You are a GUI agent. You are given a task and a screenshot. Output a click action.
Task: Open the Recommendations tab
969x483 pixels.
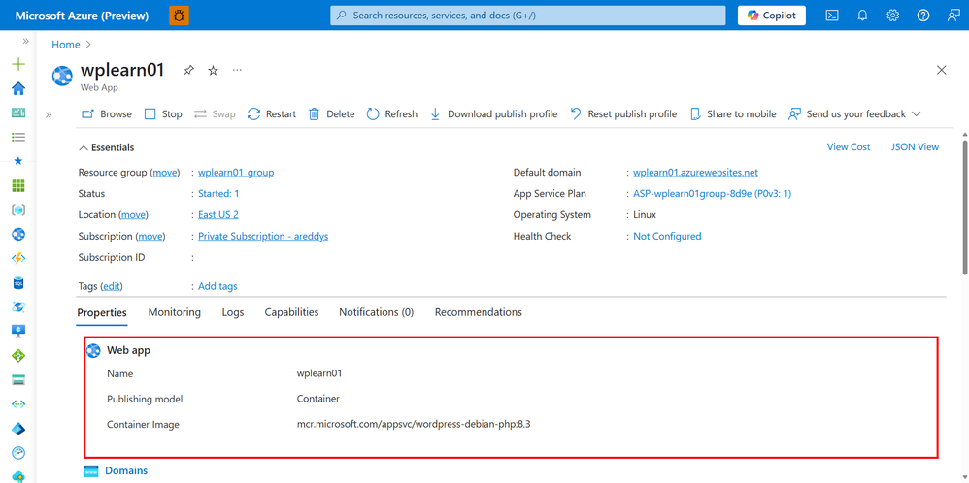point(479,312)
